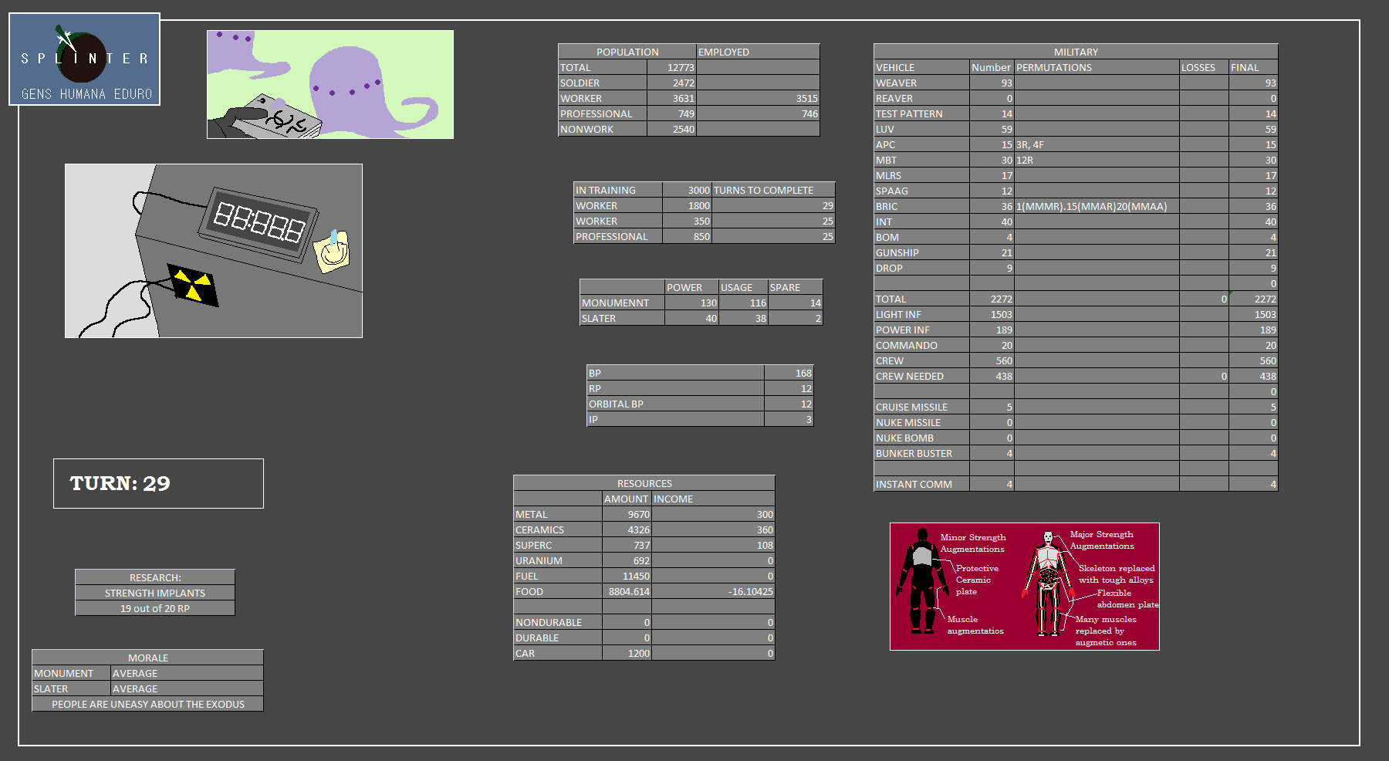The height and width of the screenshot is (761, 1389).
Task: Select the RESEARCH: STRENGTH IMPLANTS cell
Action: [154, 593]
